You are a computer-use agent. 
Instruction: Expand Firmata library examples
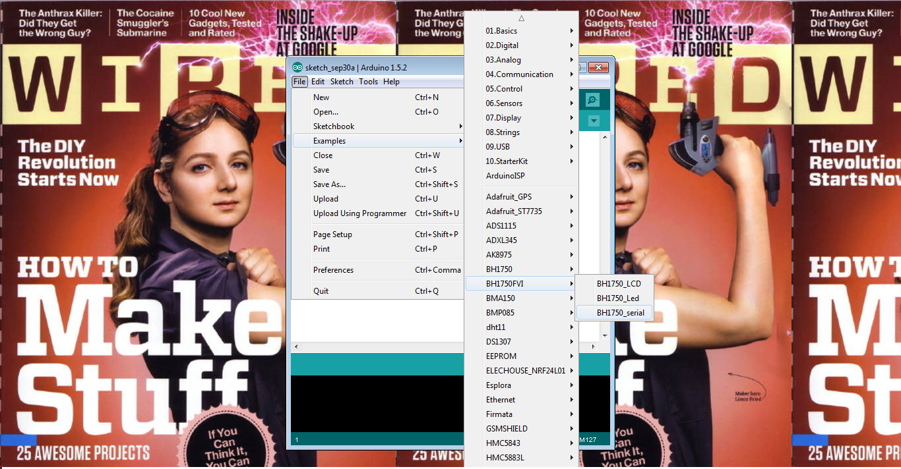point(521,414)
